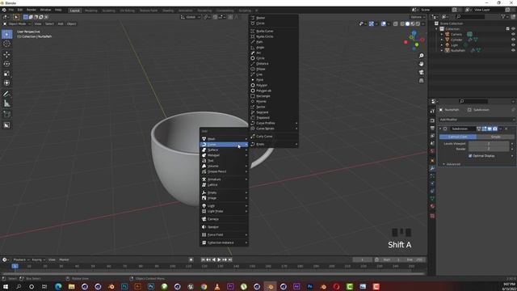
Task: Choose Rectangle in the Curve submenu
Action: point(274,96)
